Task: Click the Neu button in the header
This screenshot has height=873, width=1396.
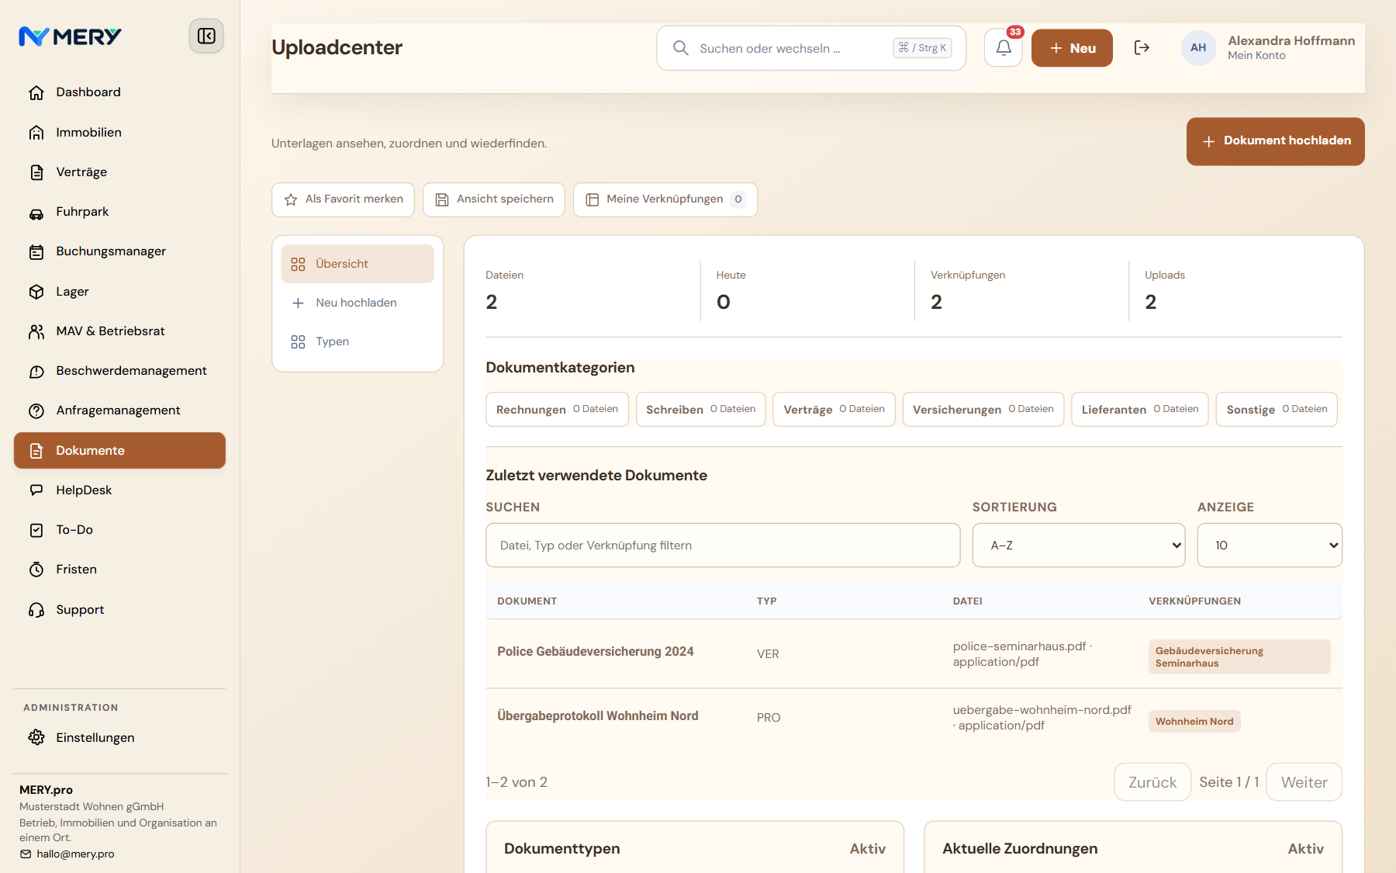Action: coord(1072,48)
